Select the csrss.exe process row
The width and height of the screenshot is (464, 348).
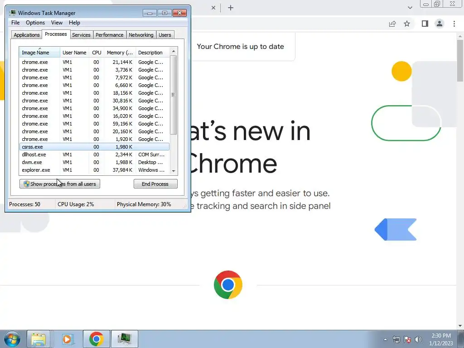click(94, 147)
